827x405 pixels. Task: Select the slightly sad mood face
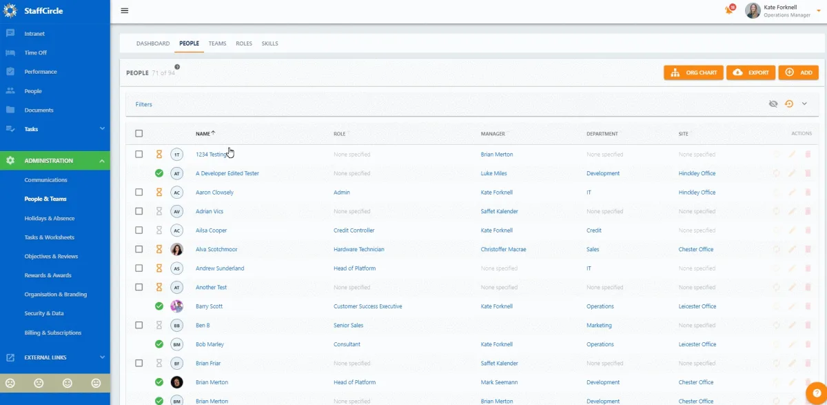pyautogui.click(x=39, y=383)
